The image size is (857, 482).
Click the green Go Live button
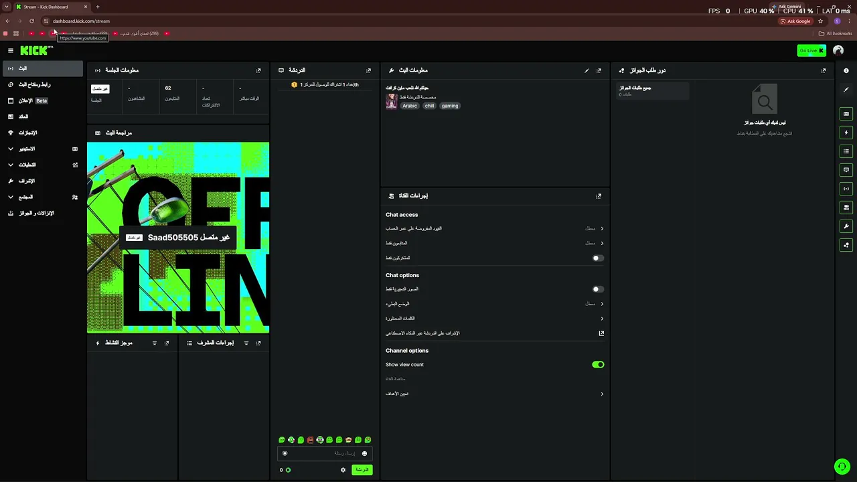tap(811, 50)
